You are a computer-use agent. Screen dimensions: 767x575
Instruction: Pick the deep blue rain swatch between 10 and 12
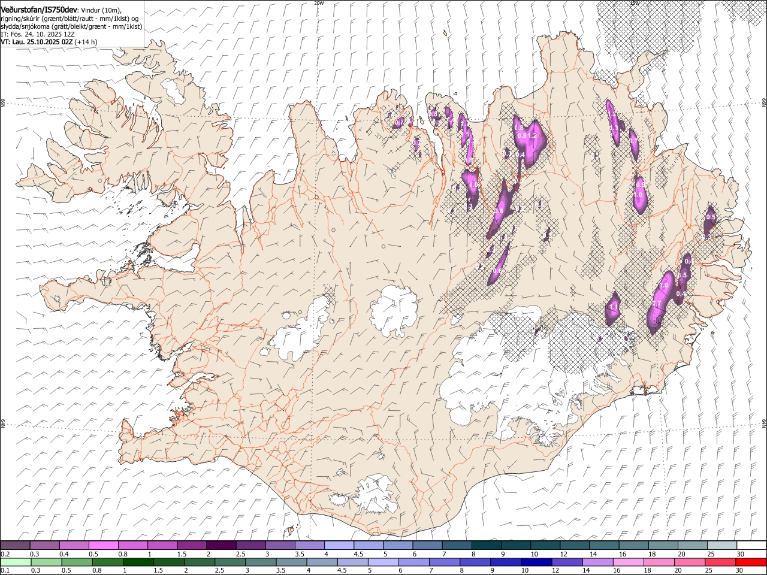point(536,562)
